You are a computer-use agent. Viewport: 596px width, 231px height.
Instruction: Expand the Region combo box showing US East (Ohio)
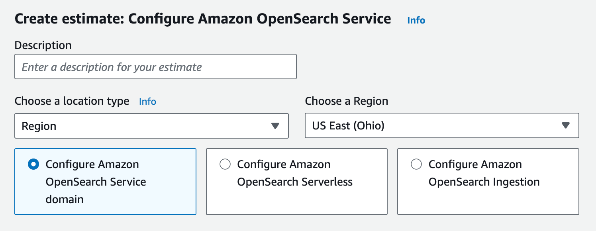(x=441, y=126)
